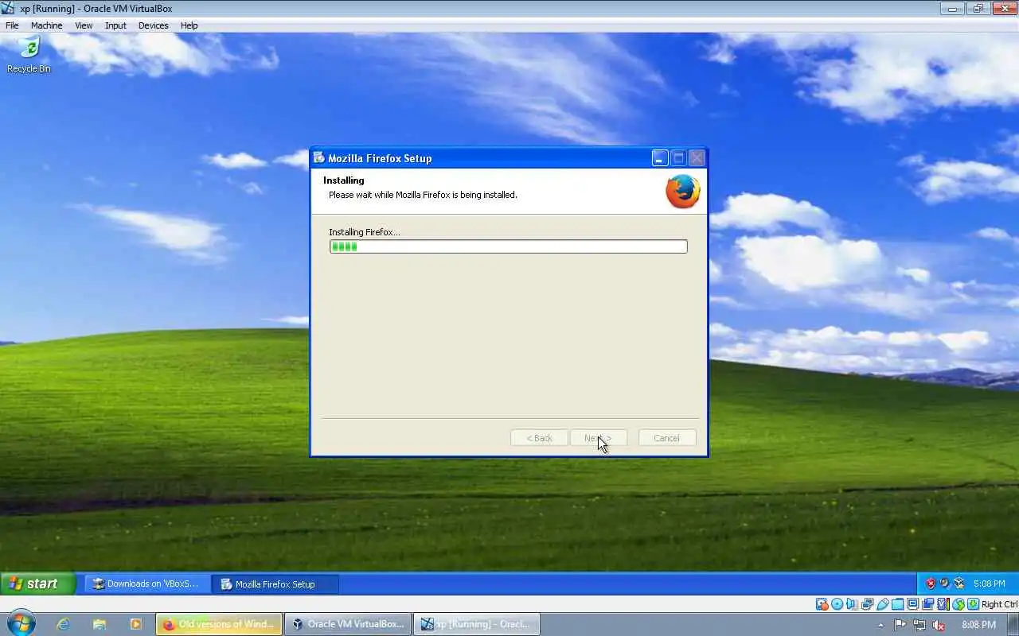This screenshot has height=636, width=1019.
Task: Click the 'Right Ctrl' host key label
Action: [999, 604]
